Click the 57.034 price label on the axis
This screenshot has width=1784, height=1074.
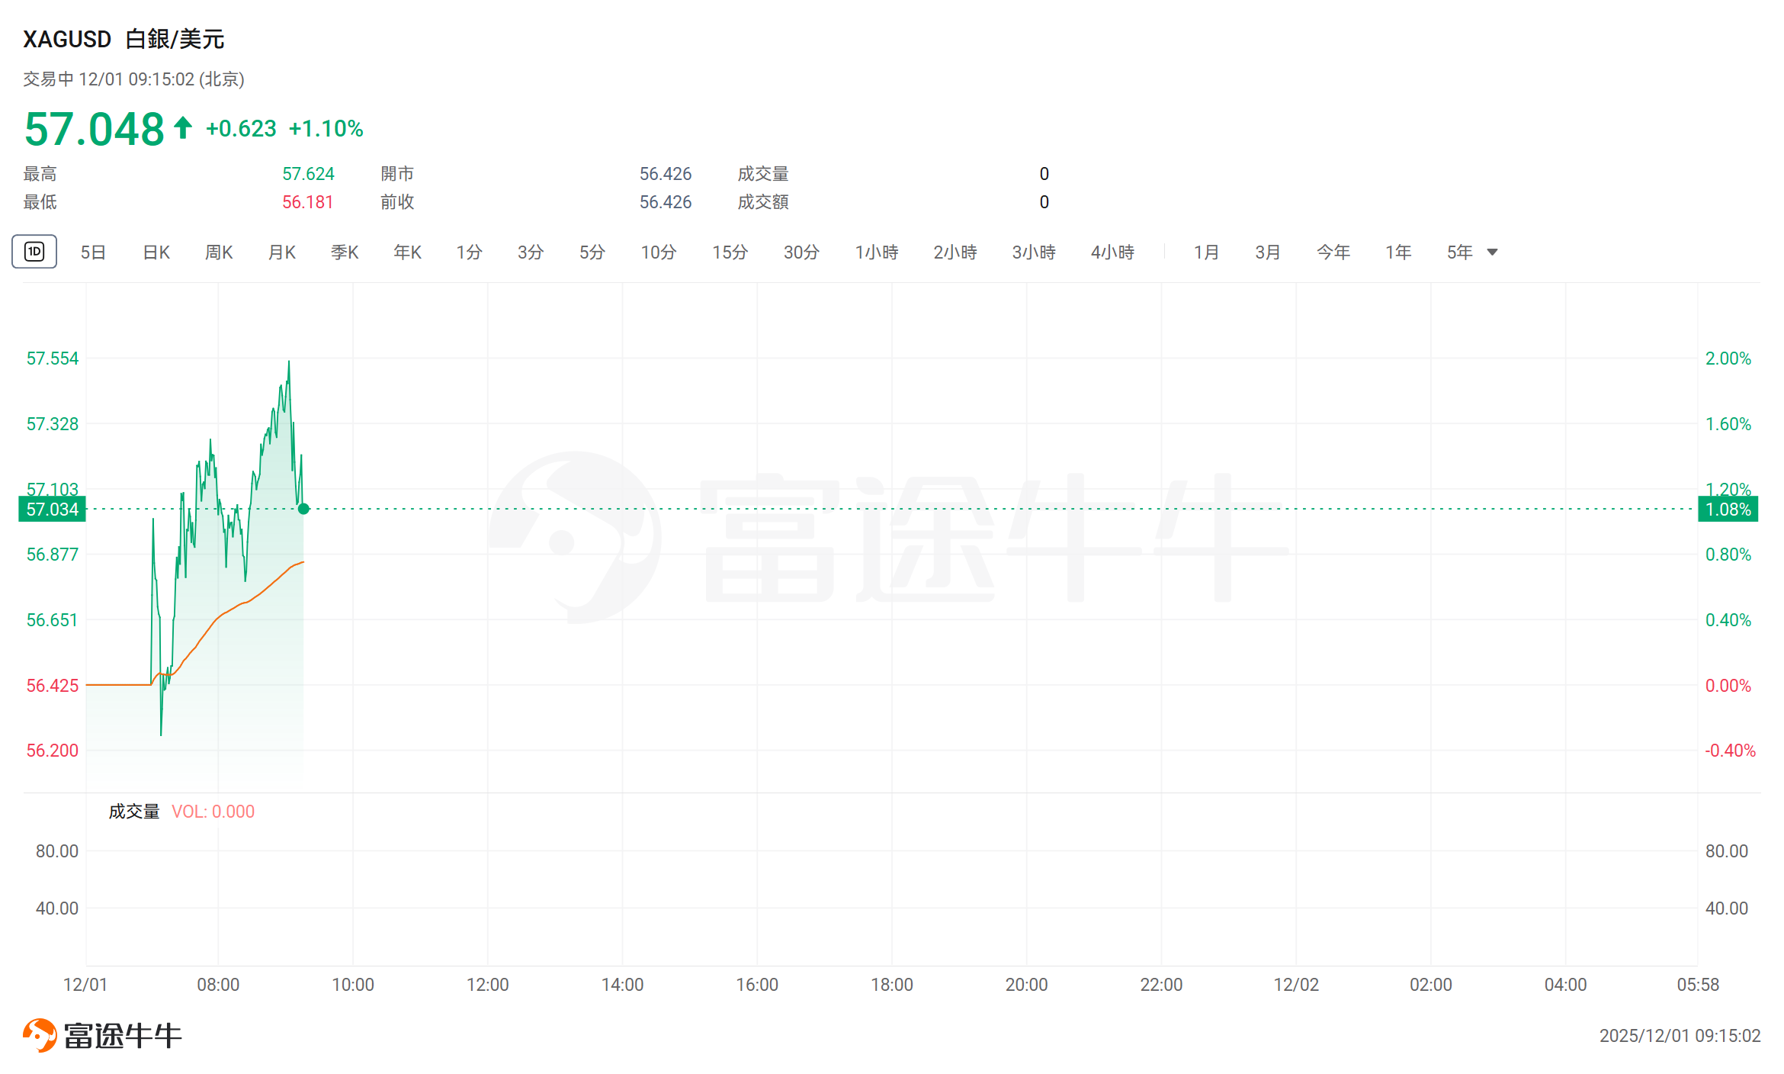pyautogui.click(x=52, y=510)
